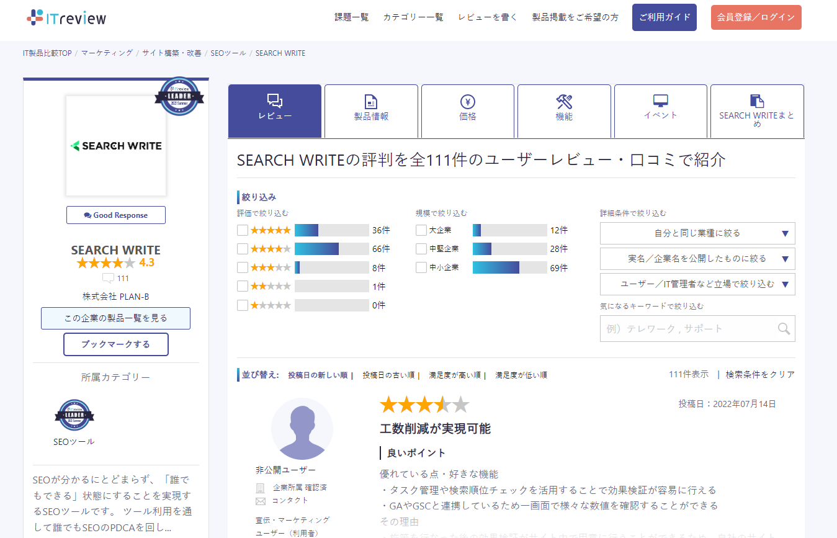
Task: Click the monitor icon for イベント
Action: pyautogui.click(x=660, y=101)
